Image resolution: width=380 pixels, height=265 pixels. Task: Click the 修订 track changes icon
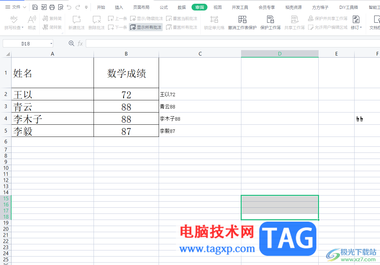point(356,19)
